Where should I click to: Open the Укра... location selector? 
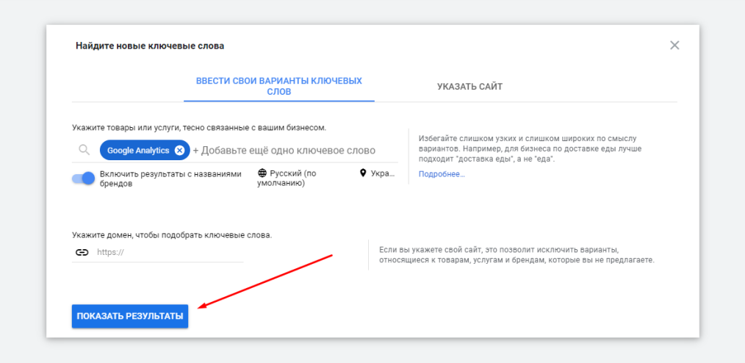pyautogui.click(x=378, y=173)
